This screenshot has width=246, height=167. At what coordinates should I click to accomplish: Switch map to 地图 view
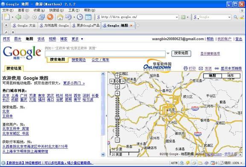(212, 76)
